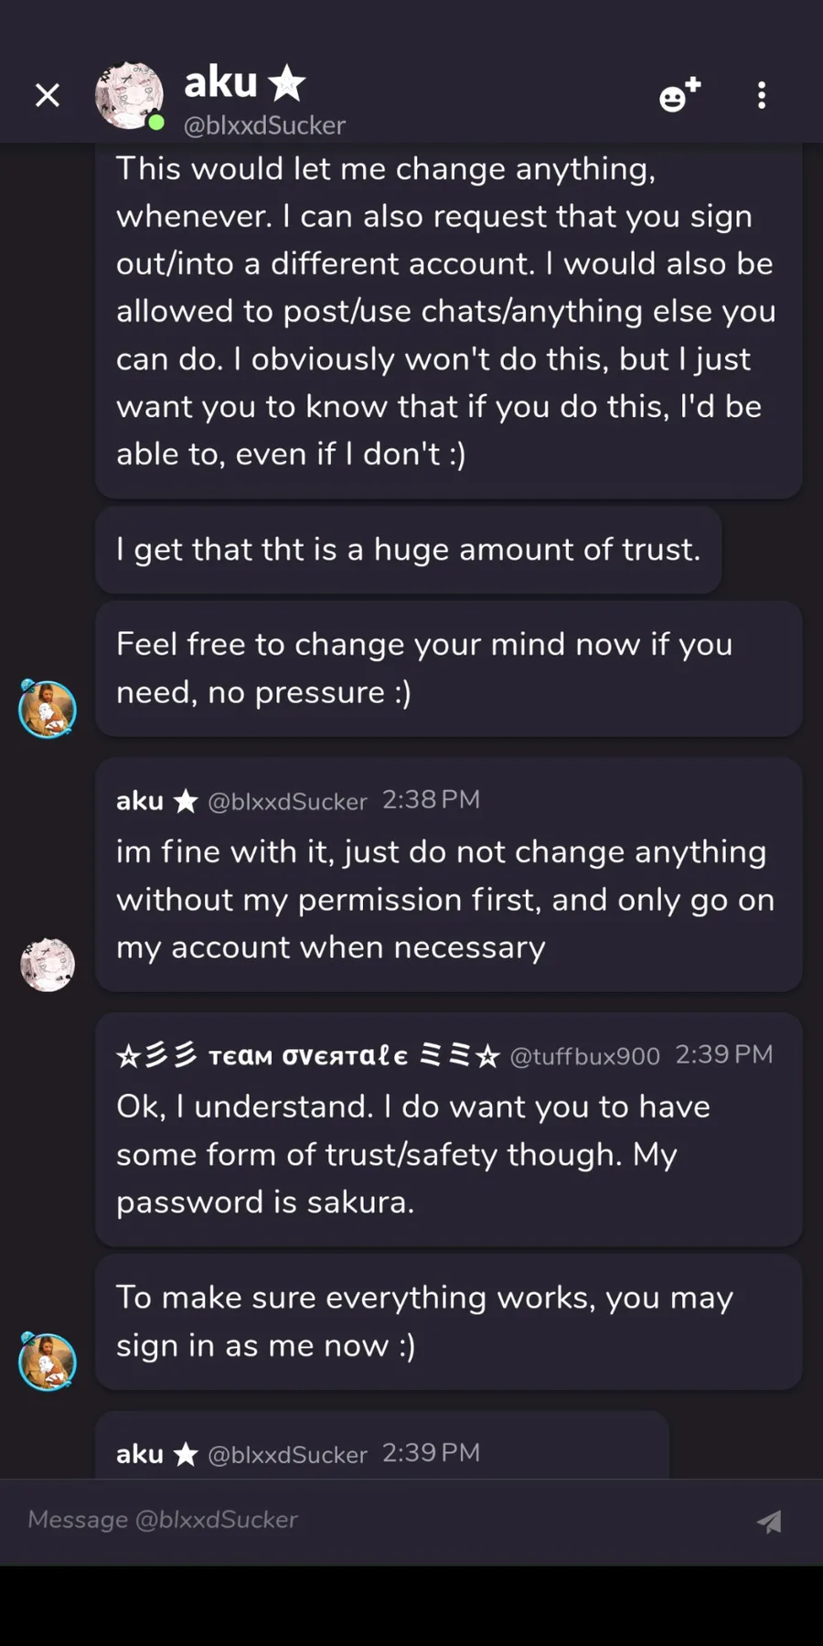
Task: Tap the add reaction emoji icon in the header
Action: point(679,95)
